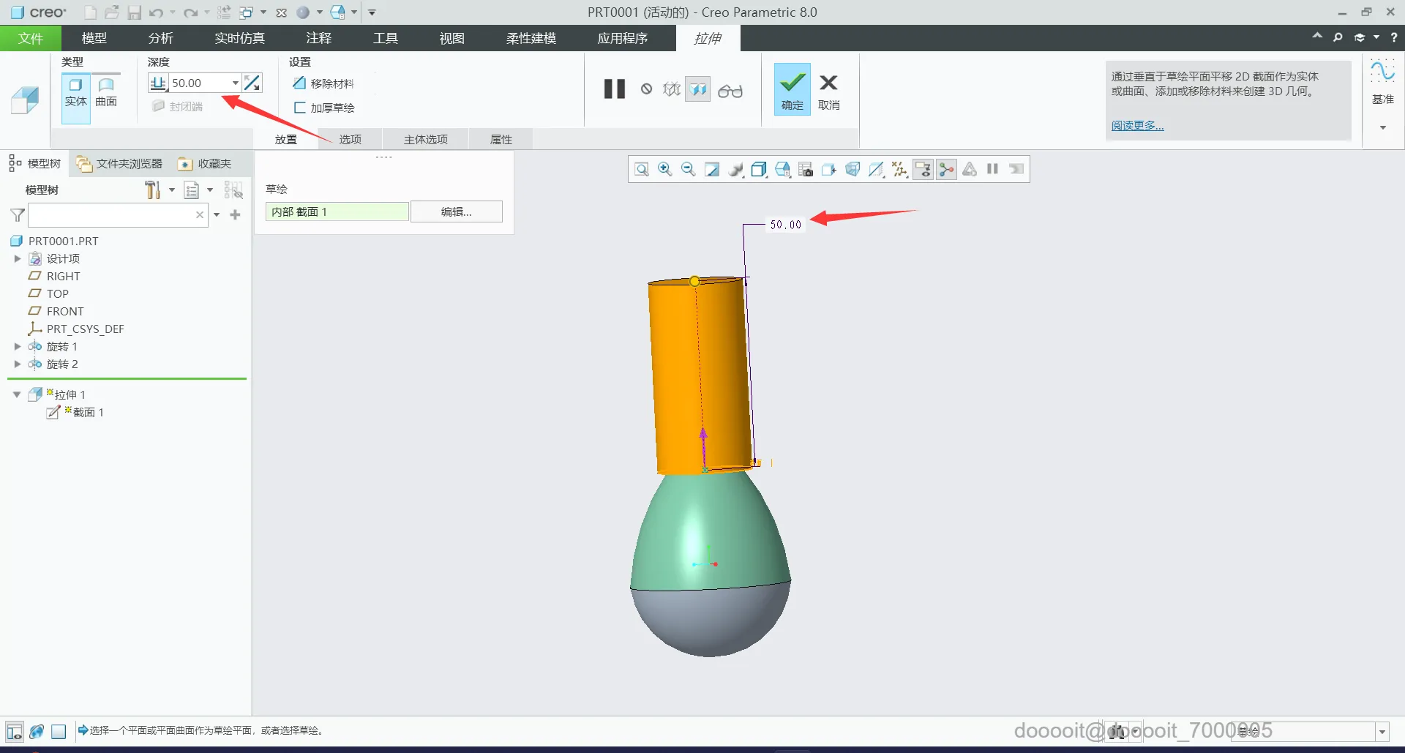Confirm the extrude with 确定
1405x753 pixels.
[x=793, y=89]
